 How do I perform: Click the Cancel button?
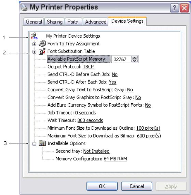click(x=137, y=186)
